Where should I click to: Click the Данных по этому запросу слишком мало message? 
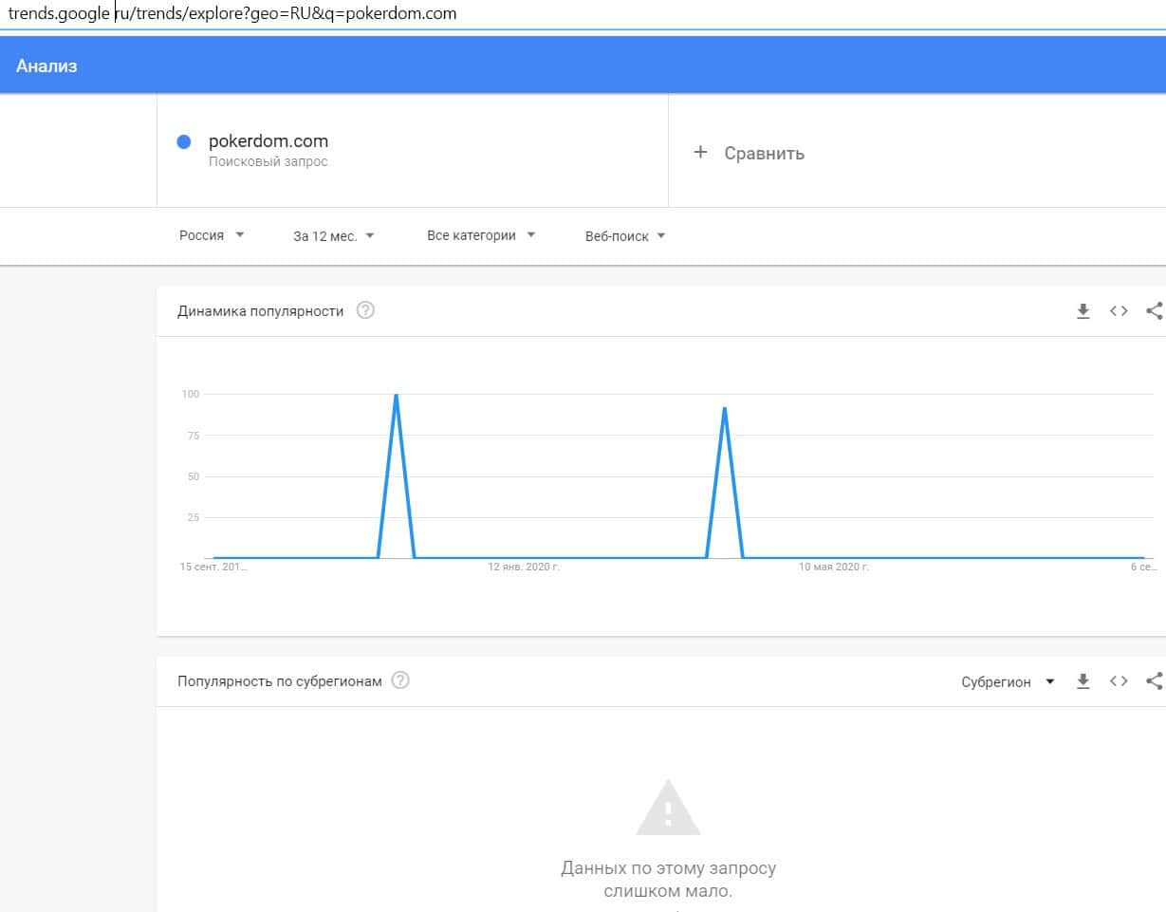[668, 880]
